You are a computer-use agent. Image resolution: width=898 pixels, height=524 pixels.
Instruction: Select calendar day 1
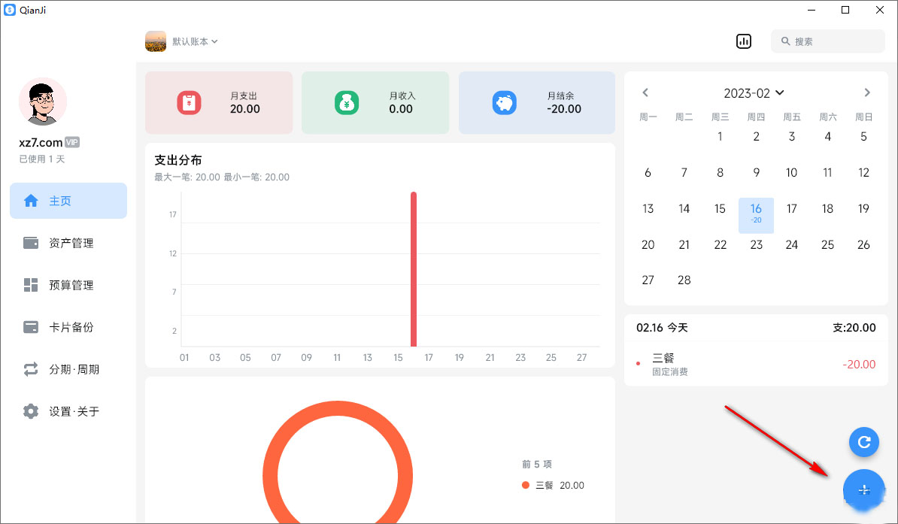(x=720, y=136)
